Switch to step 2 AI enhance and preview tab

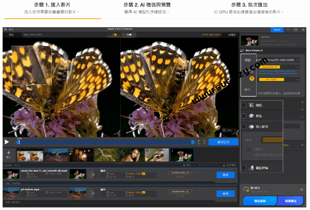tap(147, 8)
